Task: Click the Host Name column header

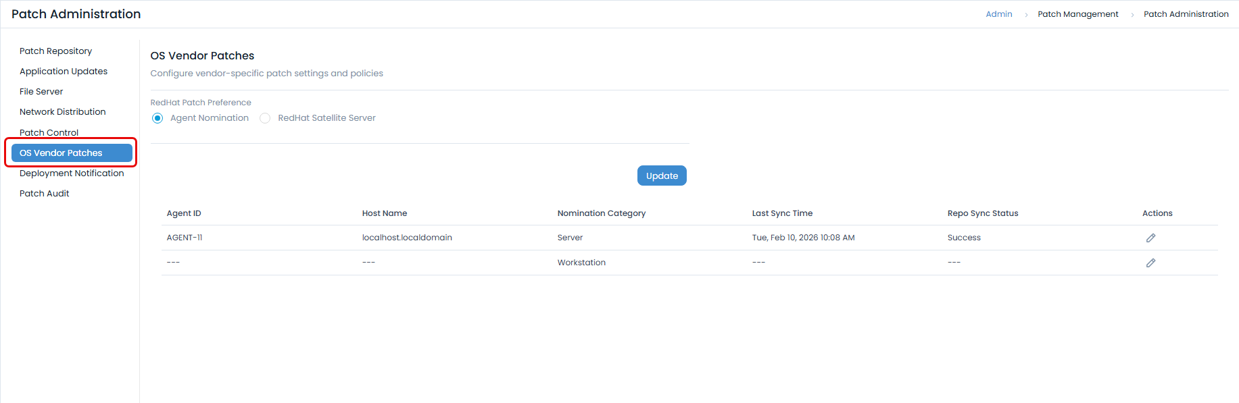Action: pos(384,213)
